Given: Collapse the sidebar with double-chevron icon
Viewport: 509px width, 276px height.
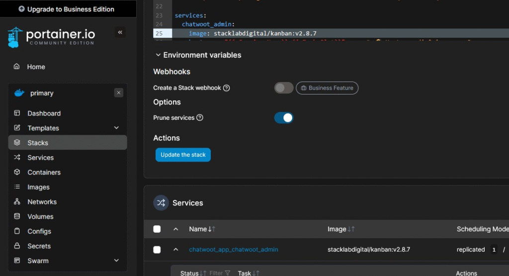Looking at the screenshot, I should (x=120, y=33).
